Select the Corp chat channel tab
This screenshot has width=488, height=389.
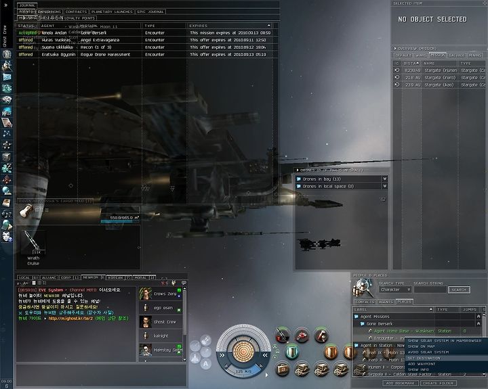click(x=70, y=277)
